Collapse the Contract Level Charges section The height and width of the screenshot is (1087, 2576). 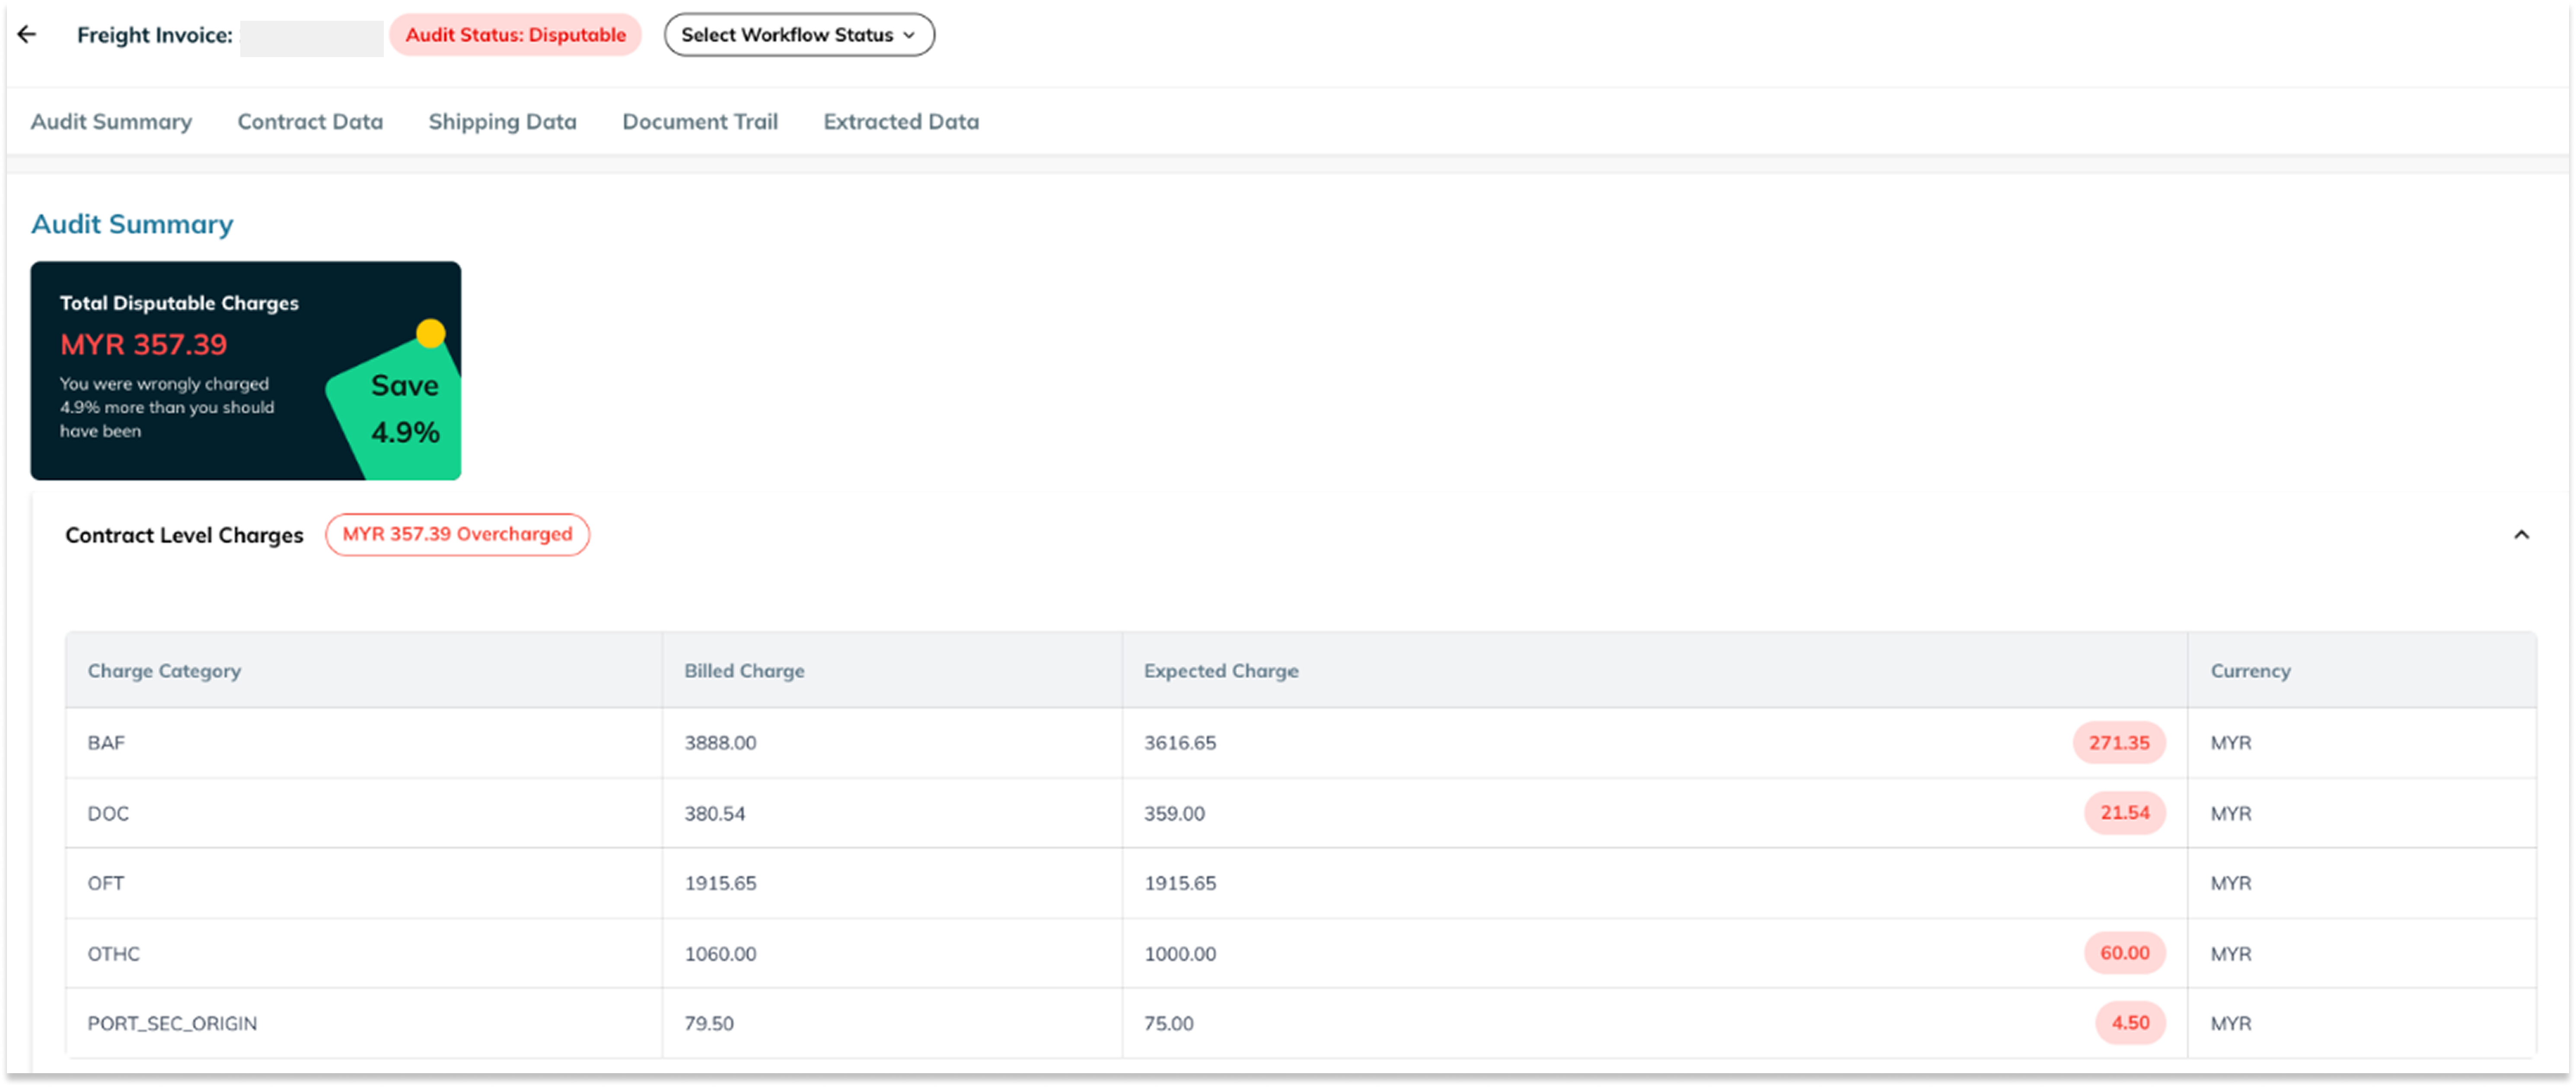pos(2521,535)
